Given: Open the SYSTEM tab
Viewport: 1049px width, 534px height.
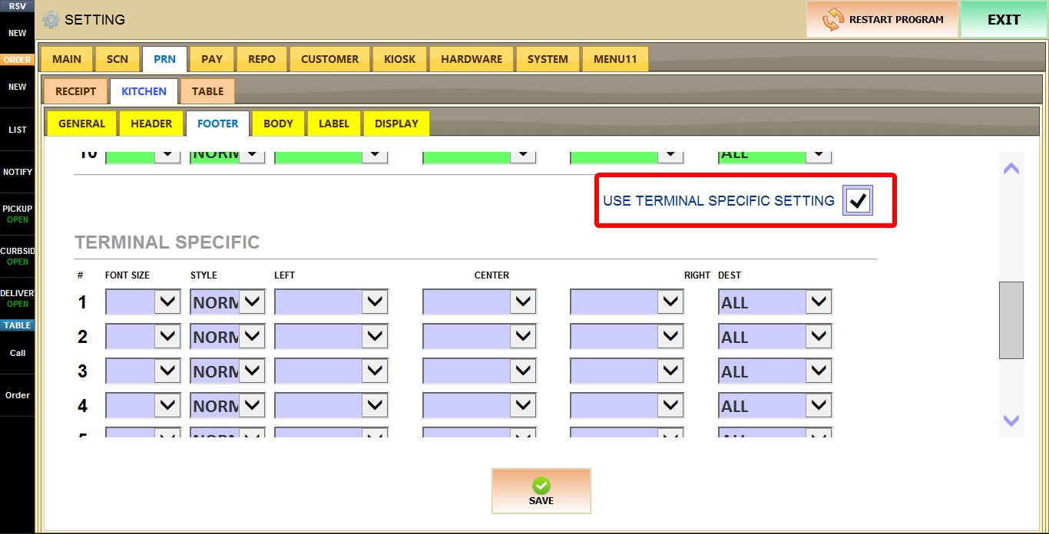Looking at the screenshot, I should tap(548, 59).
